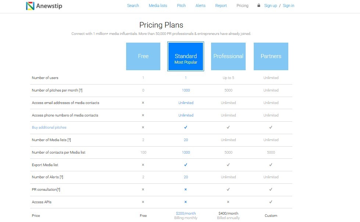Click the Professional checkmark for Buy additional pitches
Screen dimensions: 360x222
click(228, 127)
